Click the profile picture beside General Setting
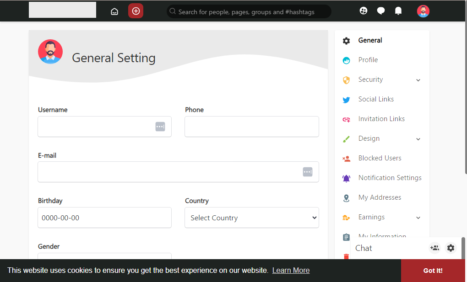This screenshot has height=282, width=467. [50, 52]
